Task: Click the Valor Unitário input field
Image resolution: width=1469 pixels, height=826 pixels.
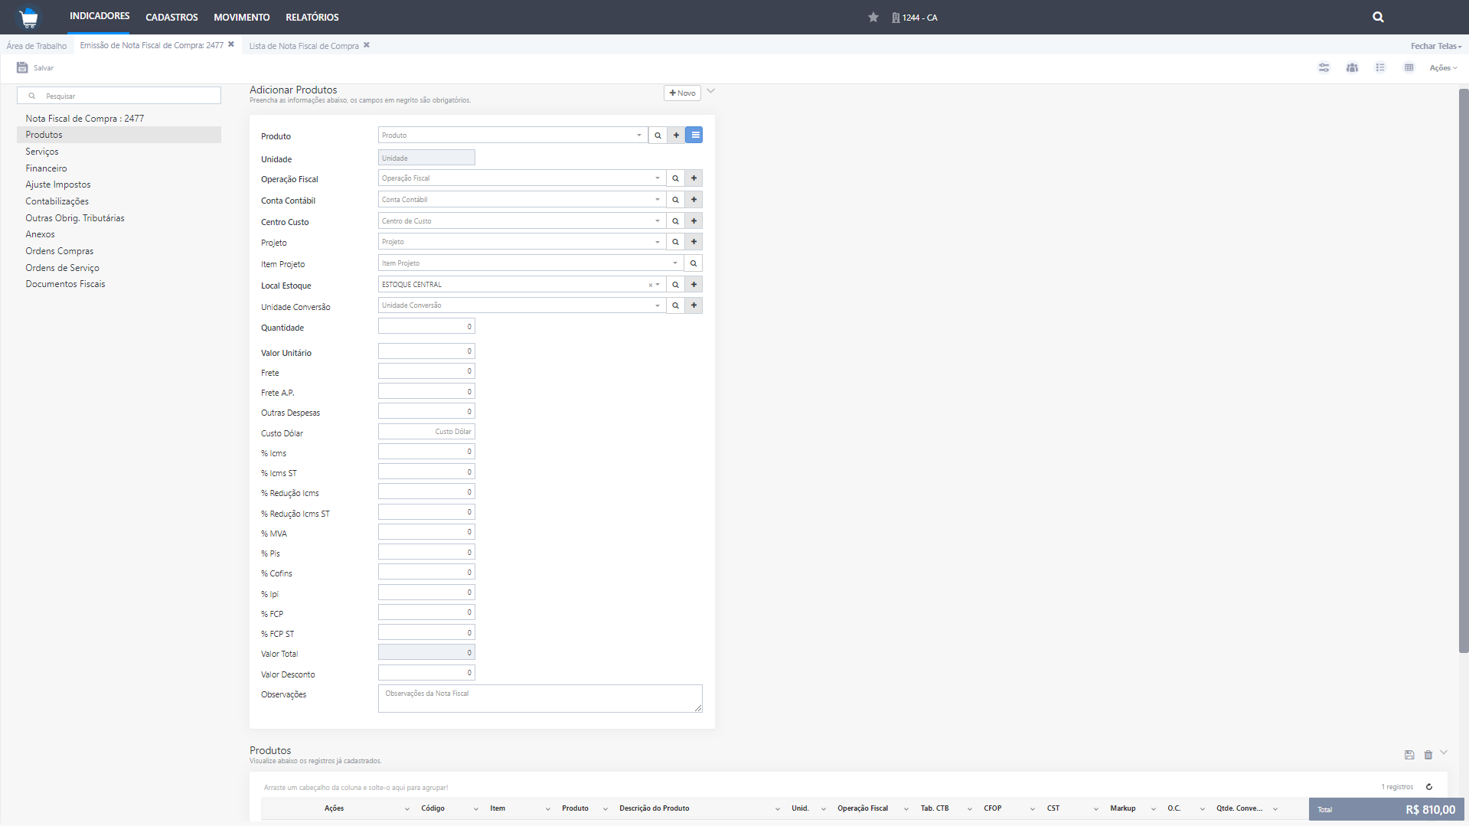Action: click(x=426, y=351)
